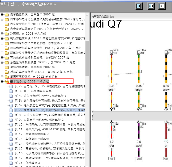Click page icon of 页 10 车灯开关

(11, 124)
